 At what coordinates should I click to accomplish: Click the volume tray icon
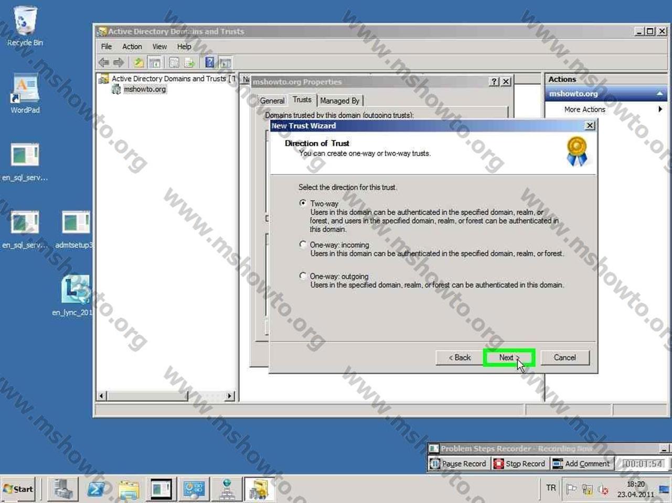[603, 489]
